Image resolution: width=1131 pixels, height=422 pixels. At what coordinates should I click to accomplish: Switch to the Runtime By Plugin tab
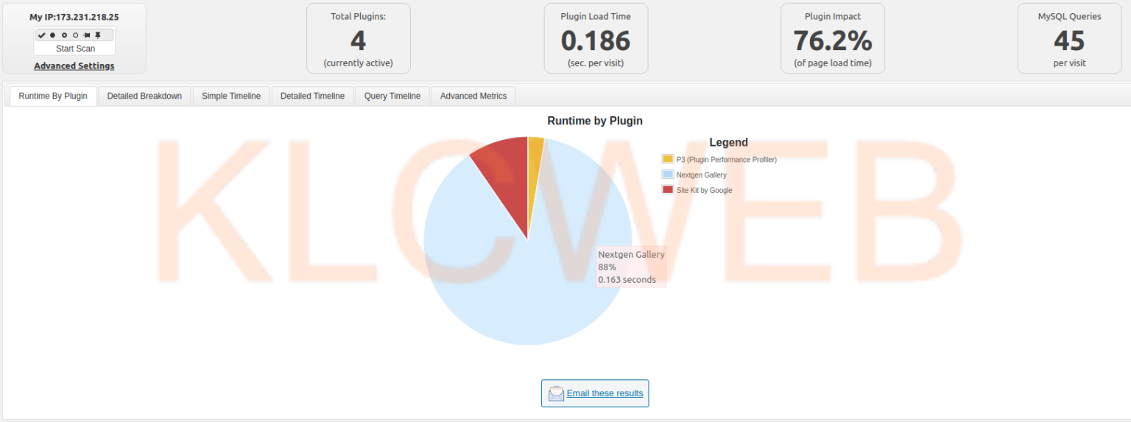pos(53,96)
